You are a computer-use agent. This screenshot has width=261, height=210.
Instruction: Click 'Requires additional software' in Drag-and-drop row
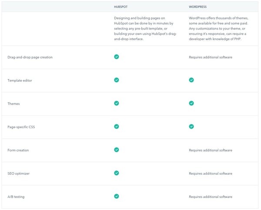[x=211, y=57]
